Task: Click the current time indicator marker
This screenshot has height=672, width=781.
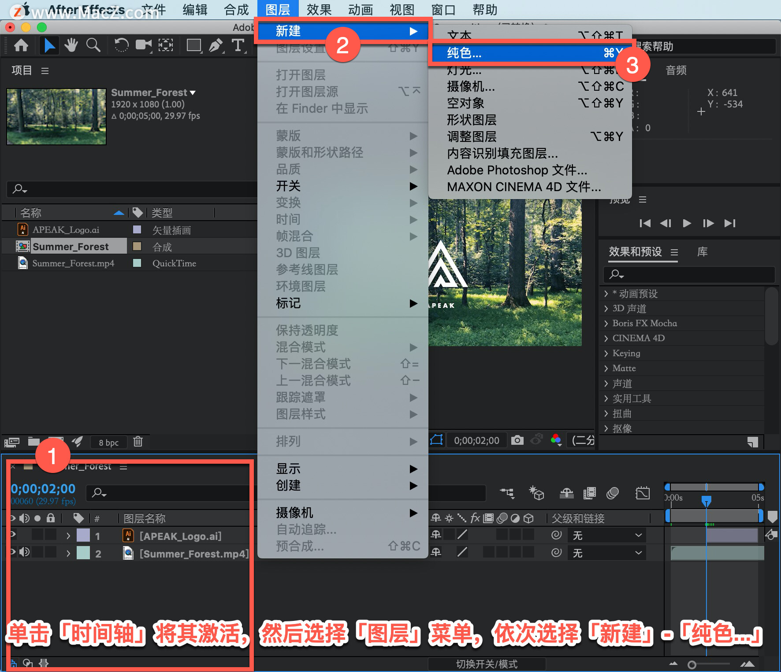Action: 707,501
